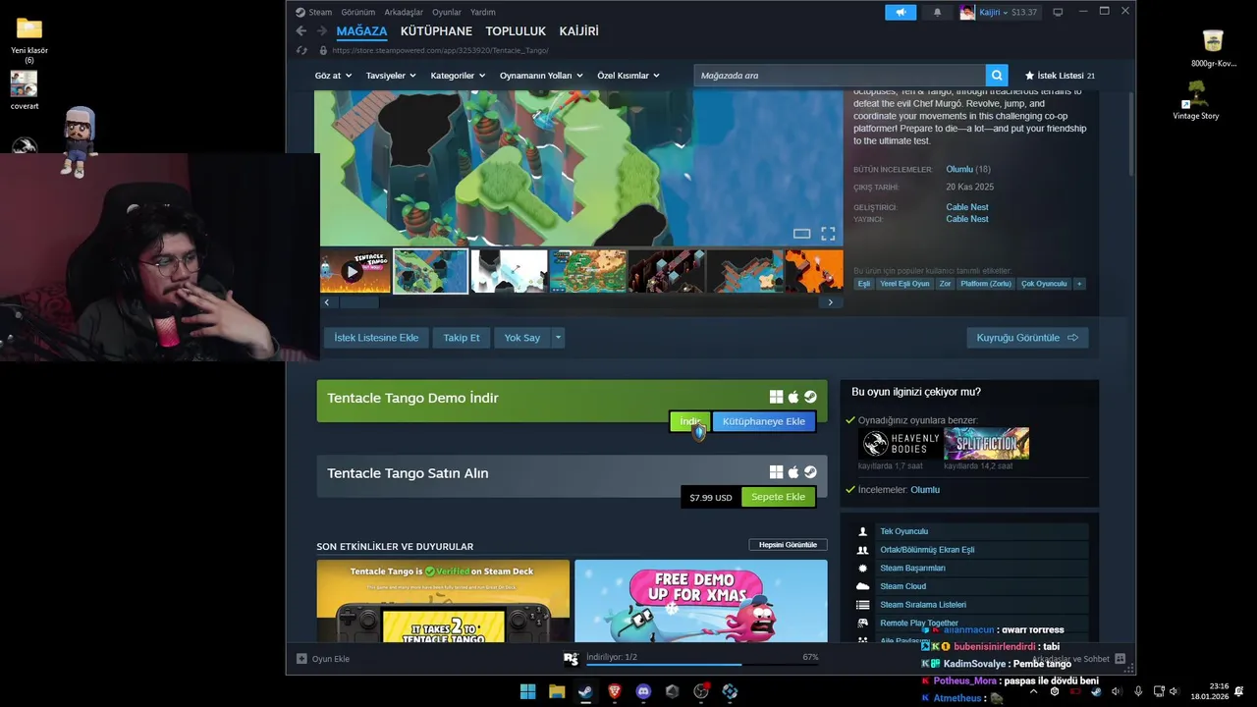Open Discord from the taskbar
The height and width of the screenshot is (707, 1257).
643,691
